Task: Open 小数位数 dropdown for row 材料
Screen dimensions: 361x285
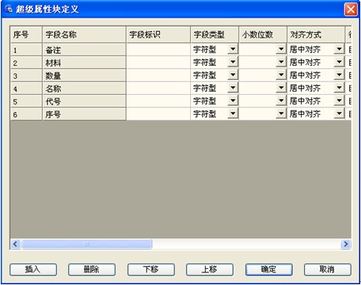Action: coord(281,62)
